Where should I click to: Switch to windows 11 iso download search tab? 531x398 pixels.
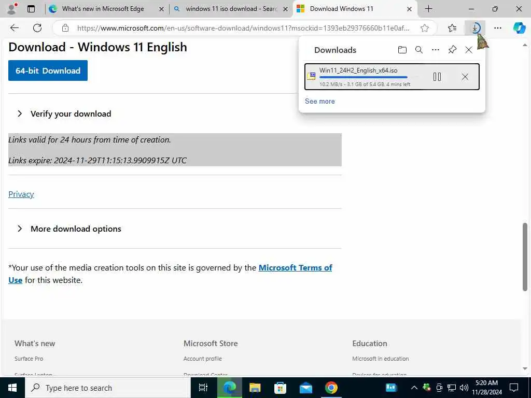[x=231, y=9]
